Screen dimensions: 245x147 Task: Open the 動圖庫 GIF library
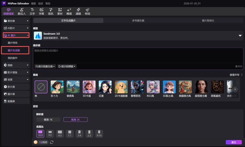(x=16, y=101)
